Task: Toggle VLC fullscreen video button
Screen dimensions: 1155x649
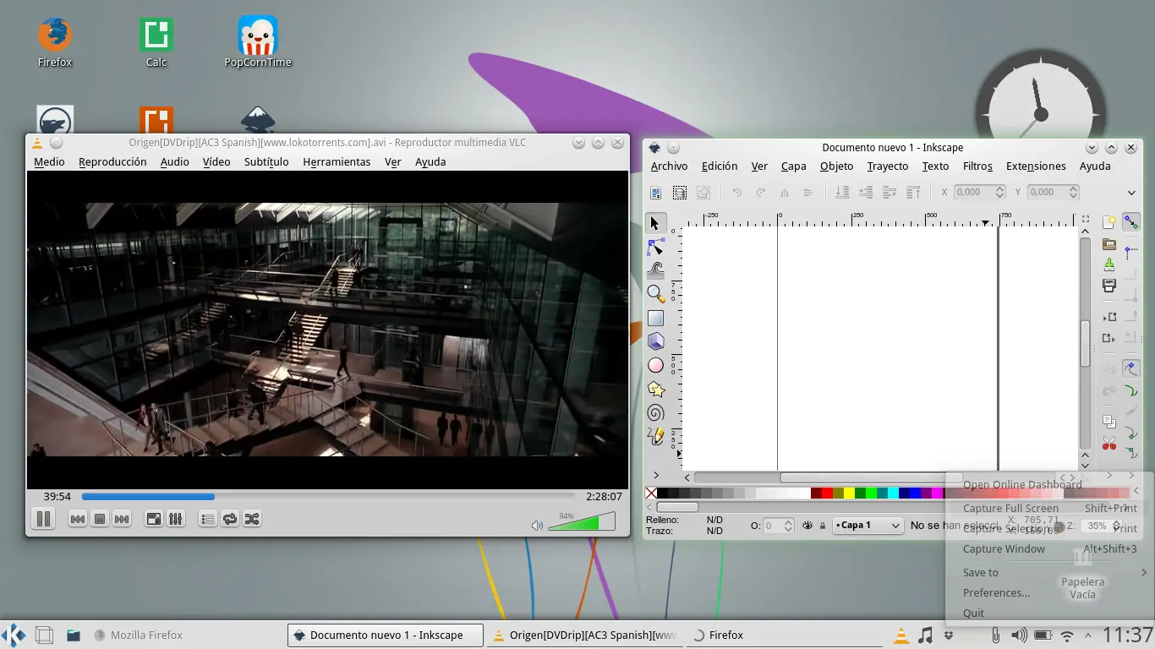Action: tap(153, 519)
